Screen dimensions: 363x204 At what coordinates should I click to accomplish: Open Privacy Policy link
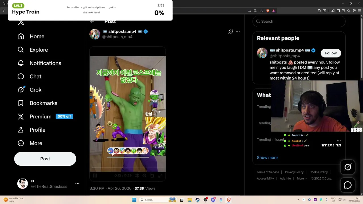click(294, 172)
